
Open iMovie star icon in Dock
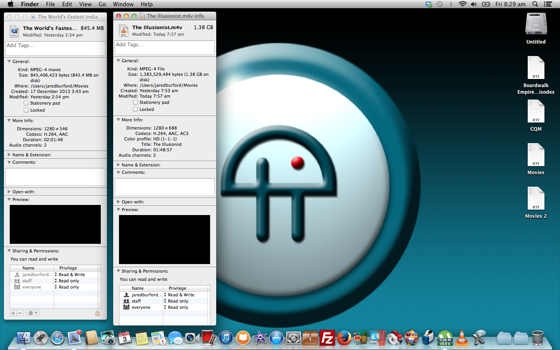point(260,338)
